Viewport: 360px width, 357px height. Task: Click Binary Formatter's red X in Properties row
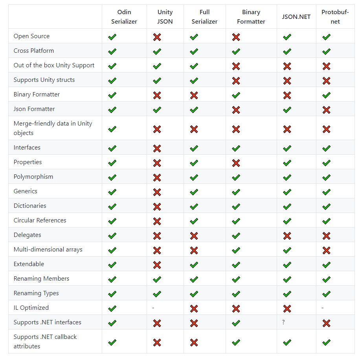click(236, 163)
